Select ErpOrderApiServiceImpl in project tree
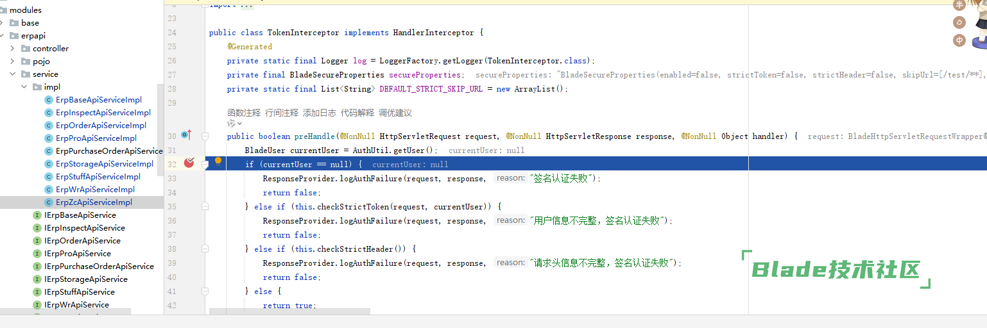 point(101,126)
